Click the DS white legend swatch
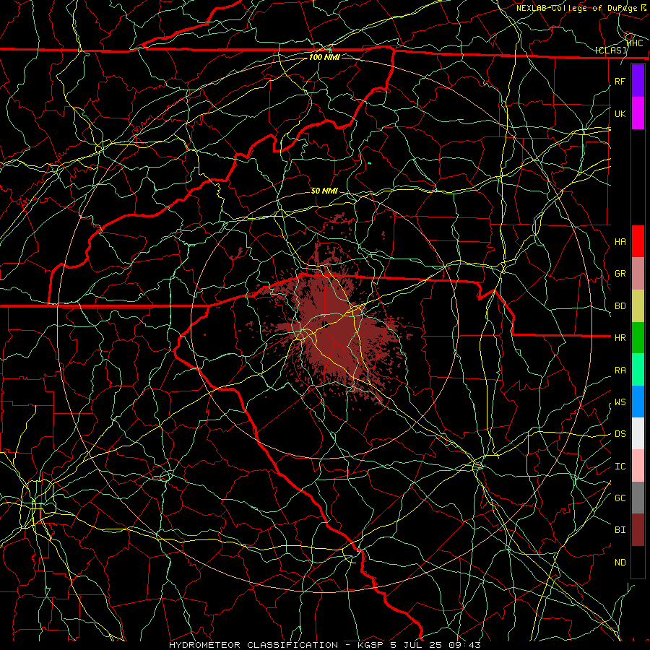The height and width of the screenshot is (650, 650). [638, 433]
